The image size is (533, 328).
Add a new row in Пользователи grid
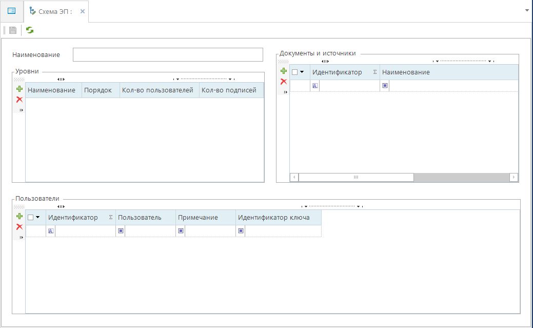19,217
